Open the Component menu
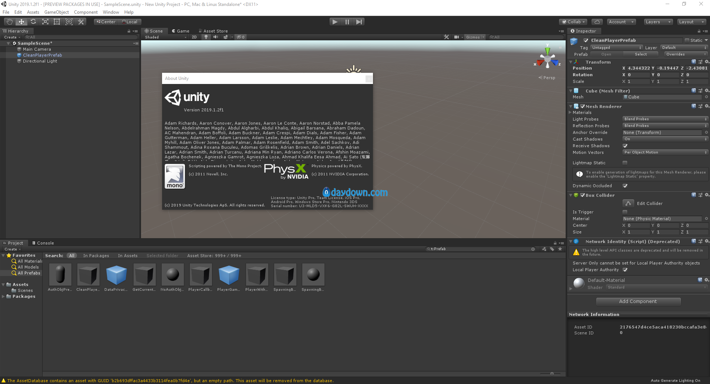 click(86, 12)
